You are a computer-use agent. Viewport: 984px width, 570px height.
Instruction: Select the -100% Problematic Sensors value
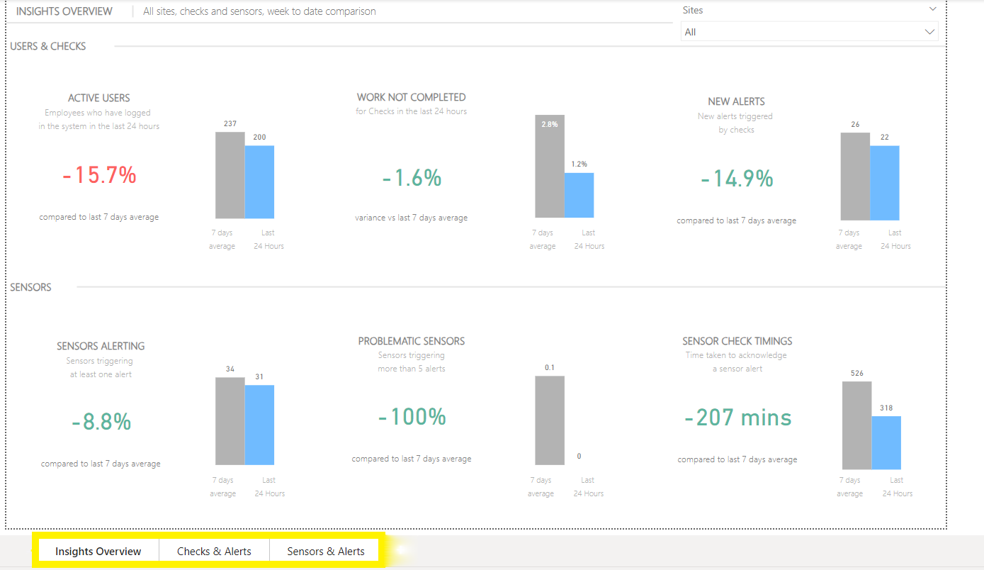point(412,417)
